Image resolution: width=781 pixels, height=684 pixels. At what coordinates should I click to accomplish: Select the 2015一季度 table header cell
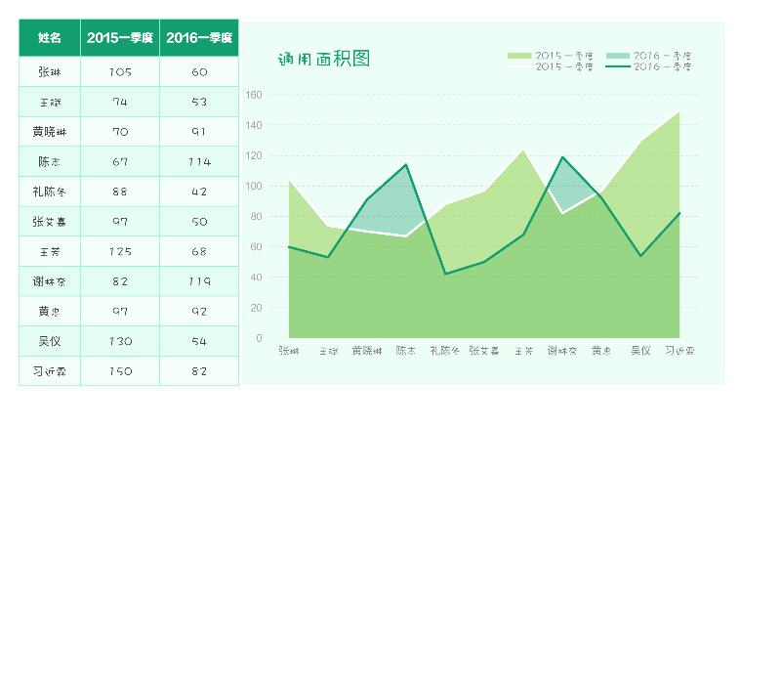point(119,38)
